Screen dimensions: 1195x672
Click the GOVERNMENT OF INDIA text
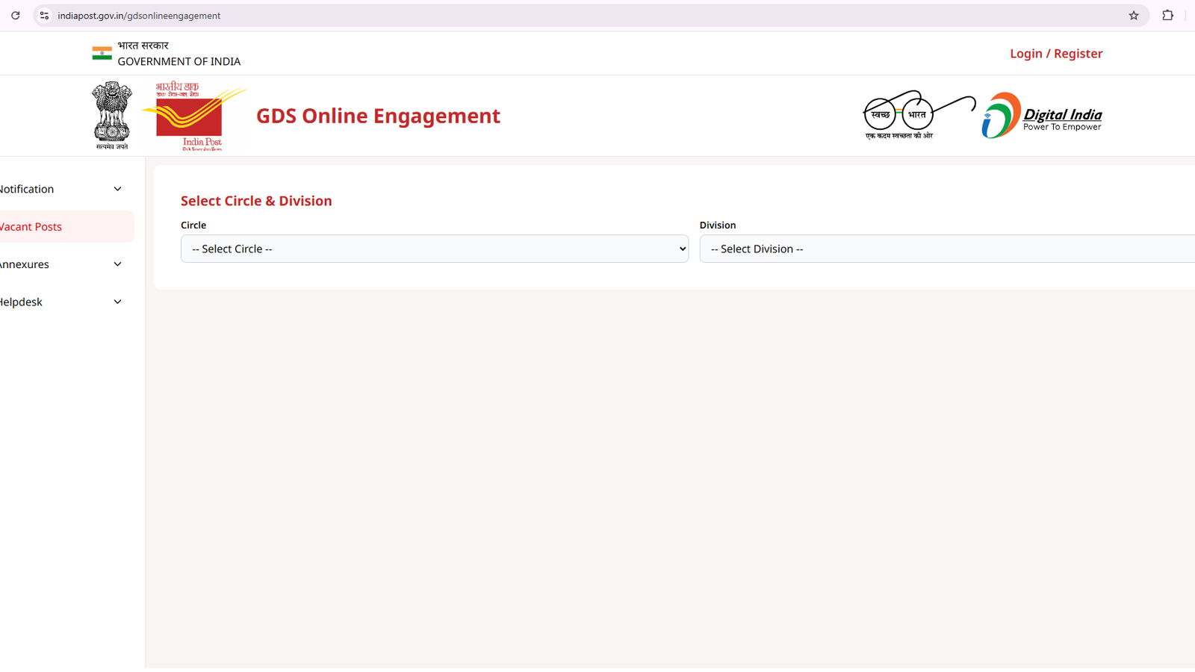(179, 61)
